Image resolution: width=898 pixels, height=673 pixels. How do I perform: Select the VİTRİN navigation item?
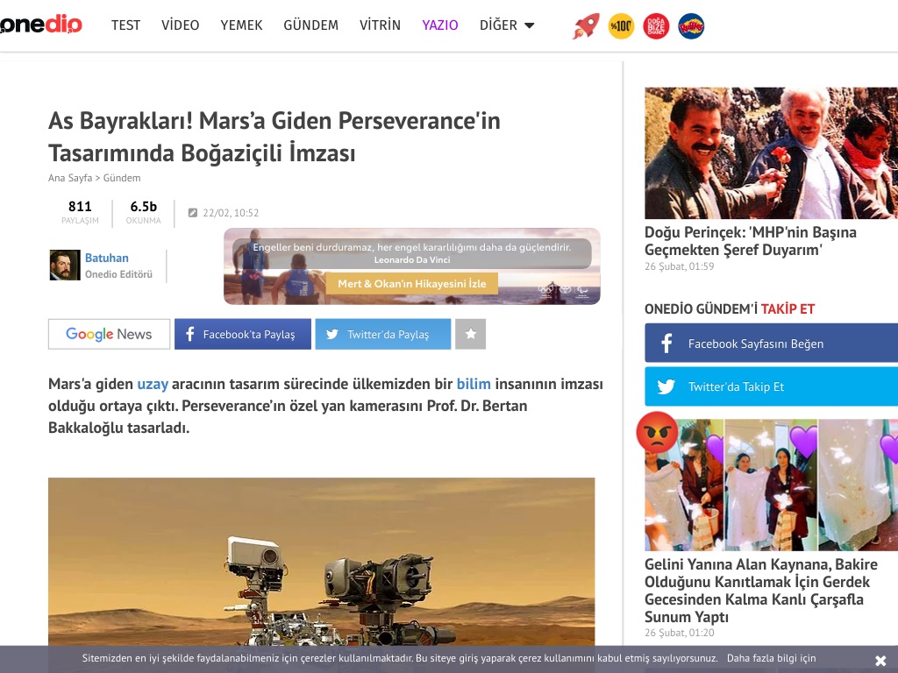pos(381,25)
